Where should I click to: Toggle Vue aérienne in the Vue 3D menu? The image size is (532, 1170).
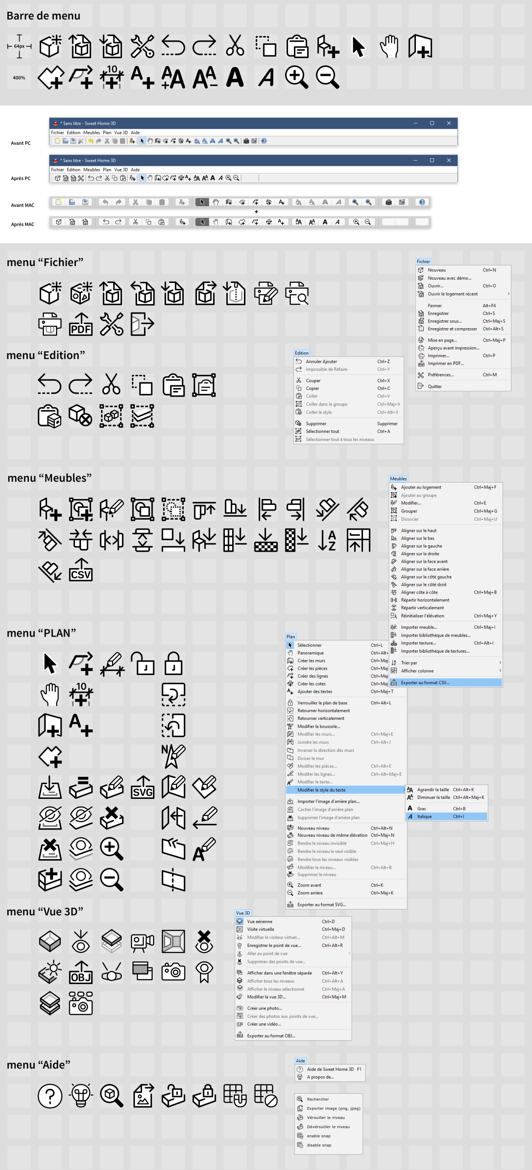[x=260, y=921]
